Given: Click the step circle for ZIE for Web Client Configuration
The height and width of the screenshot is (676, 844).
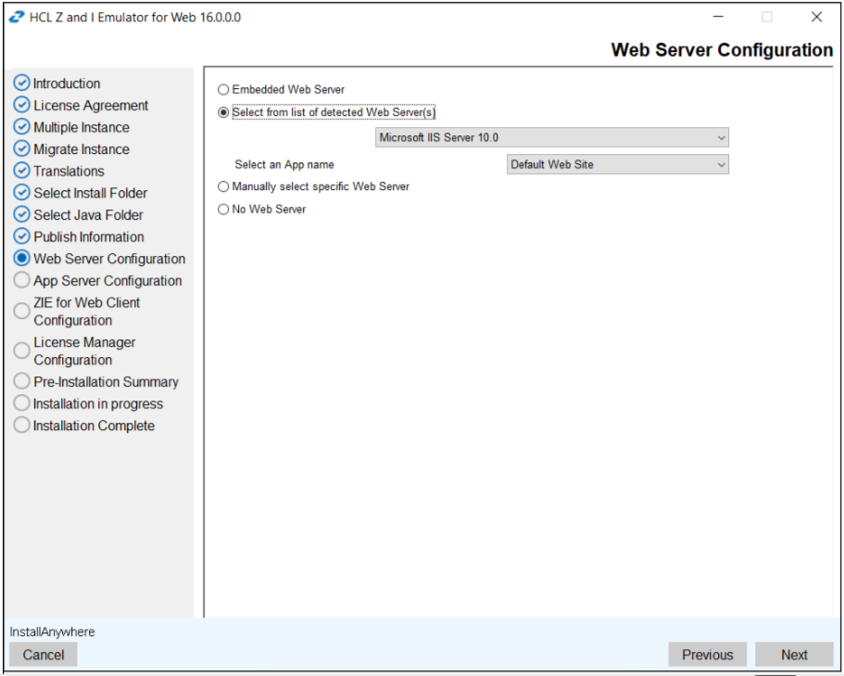Looking at the screenshot, I should [21, 311].
